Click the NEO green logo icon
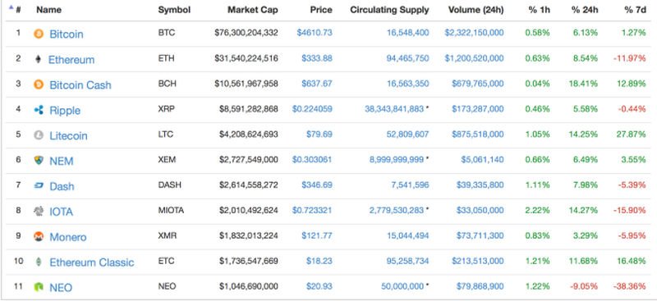Viewport: 657px width, 301px height. tap(39, 287)
